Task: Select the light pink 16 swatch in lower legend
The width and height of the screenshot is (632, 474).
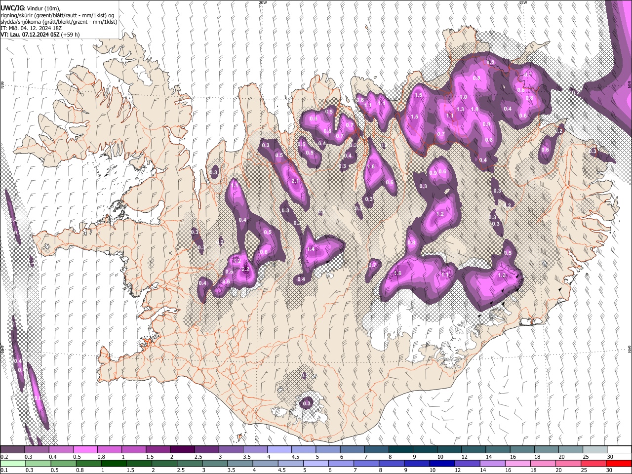Action: [517, 463]
